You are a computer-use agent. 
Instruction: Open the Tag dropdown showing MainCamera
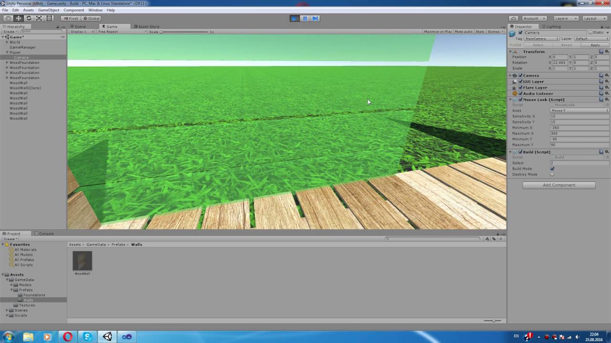[x=542, y=39]
